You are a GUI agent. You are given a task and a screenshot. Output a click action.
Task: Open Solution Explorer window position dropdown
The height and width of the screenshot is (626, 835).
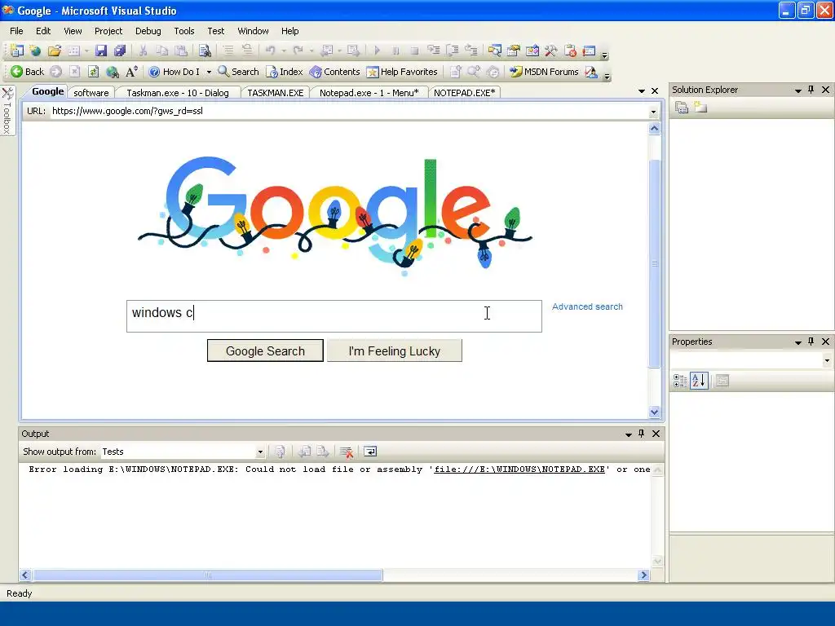[797, 90]
